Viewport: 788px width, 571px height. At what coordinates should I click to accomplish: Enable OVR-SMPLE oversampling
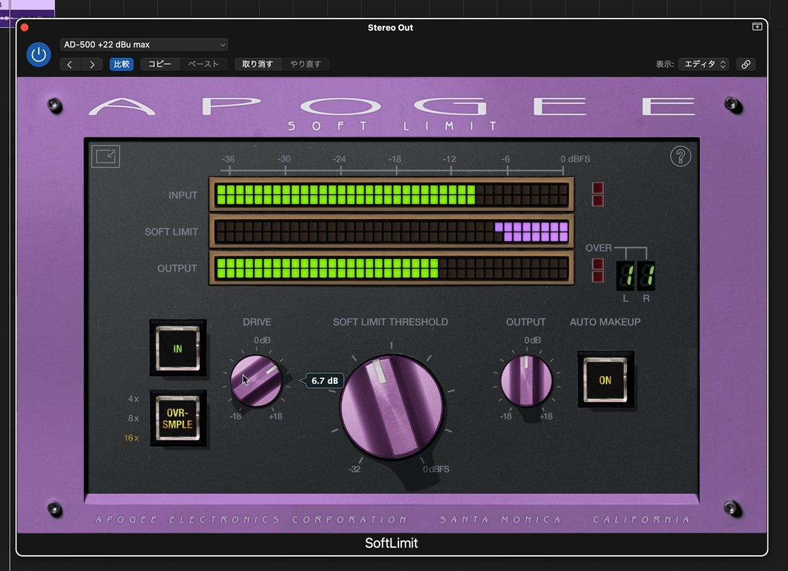coord(178,419)
